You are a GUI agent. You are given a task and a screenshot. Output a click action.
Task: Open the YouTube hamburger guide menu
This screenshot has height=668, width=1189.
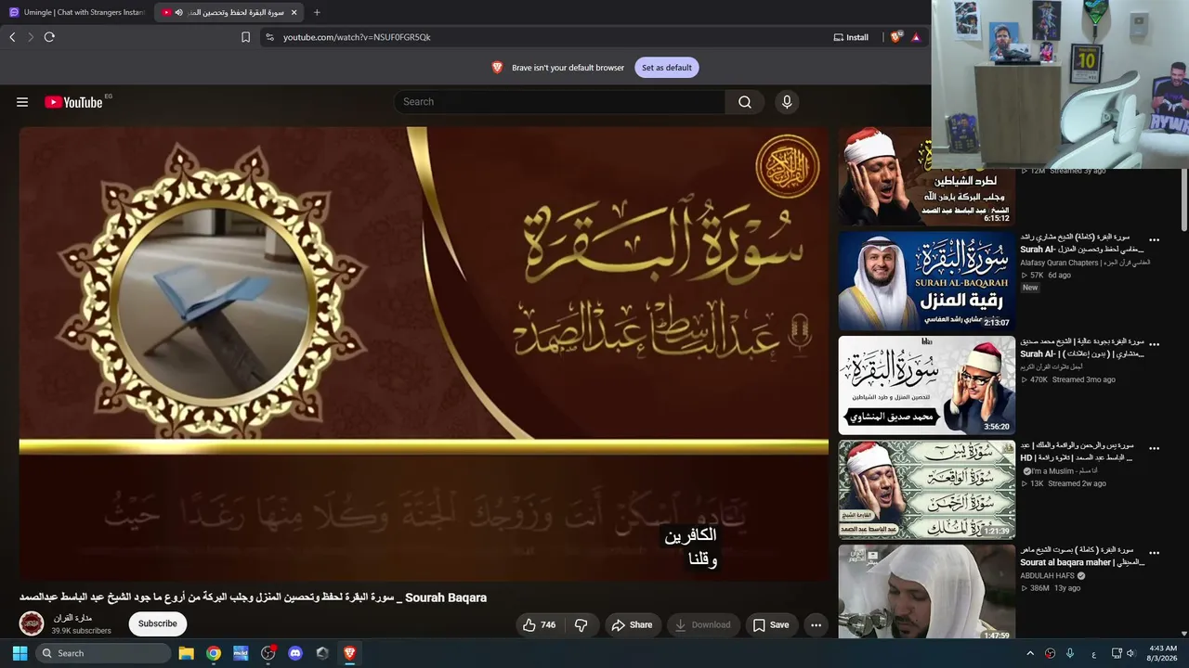(22, 102)
